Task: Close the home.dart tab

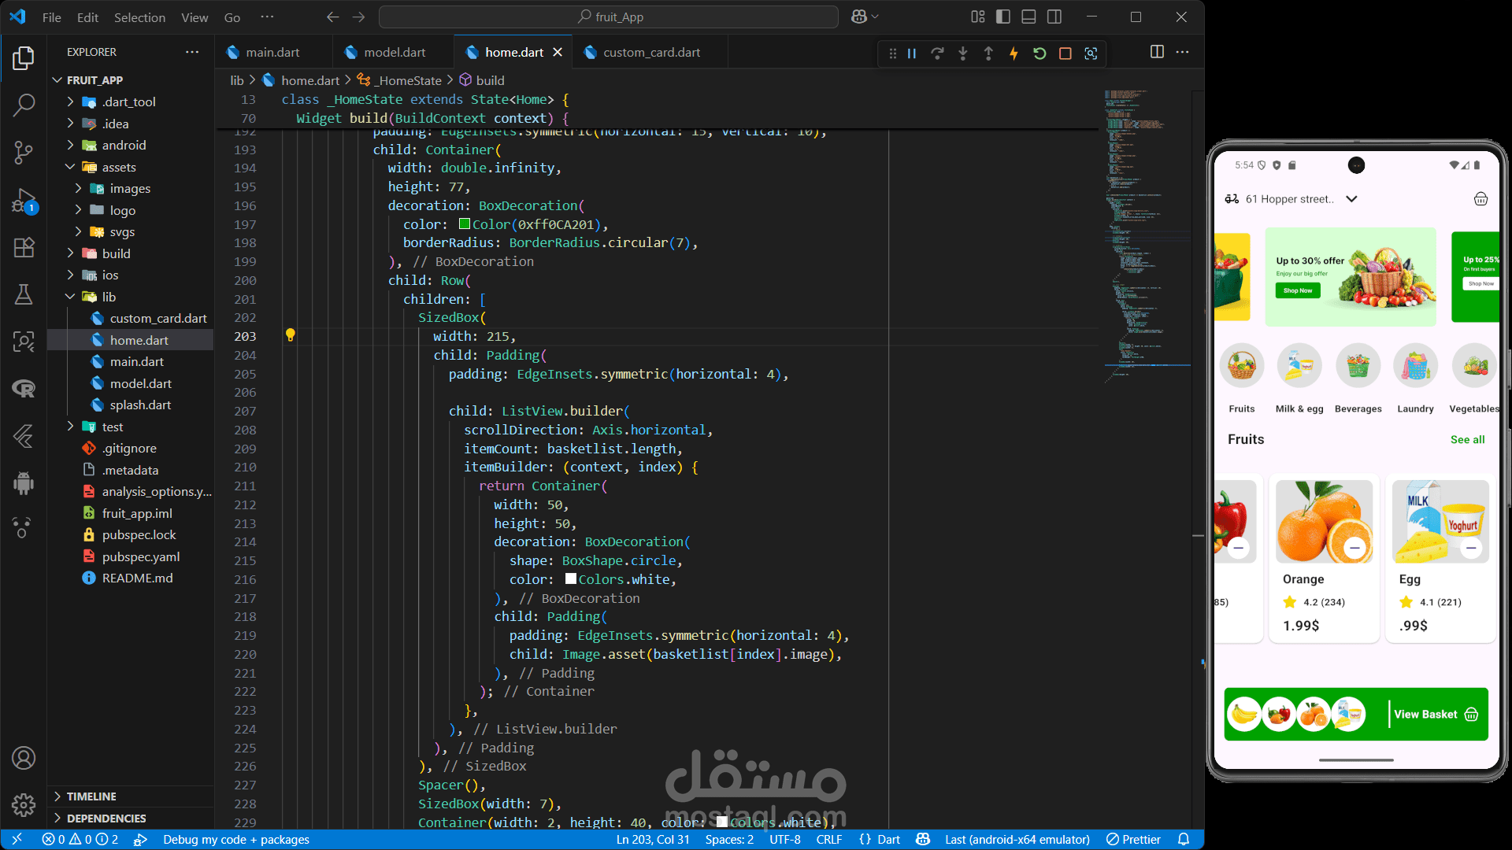Action: tap(558, 52)
